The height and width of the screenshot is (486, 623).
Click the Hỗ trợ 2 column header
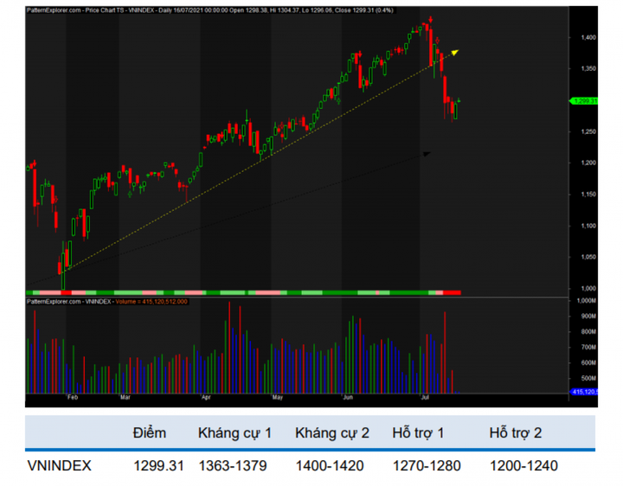coord(518,432)
